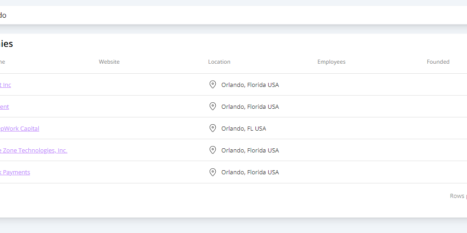The image size is (467, 233).
Task: Open the company link ending in 't Inc'
Action: coord(5,85)
